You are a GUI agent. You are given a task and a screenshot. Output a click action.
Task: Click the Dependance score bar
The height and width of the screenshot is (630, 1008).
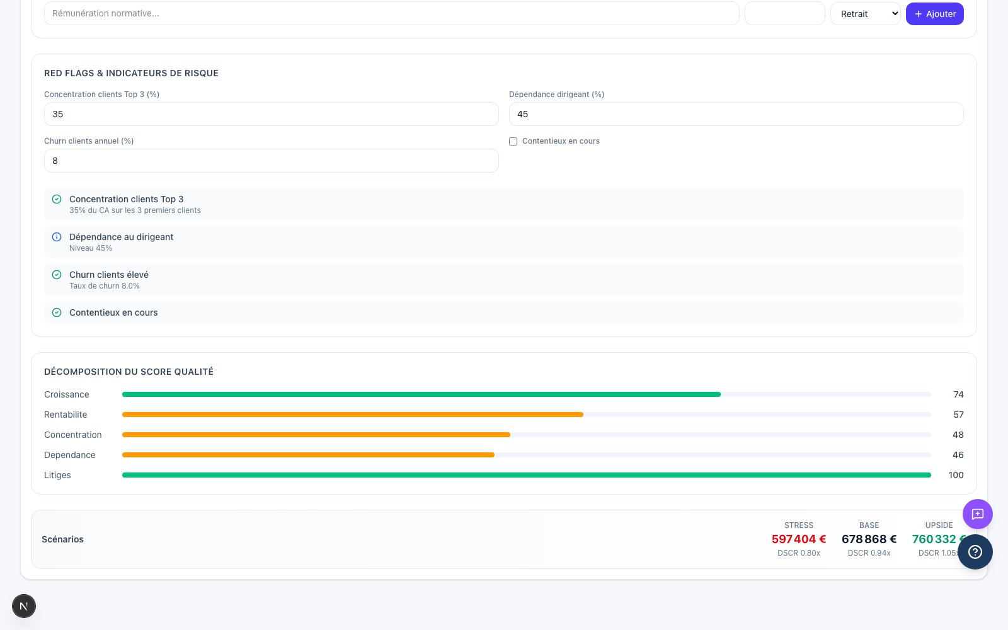(x=527, y=455)
